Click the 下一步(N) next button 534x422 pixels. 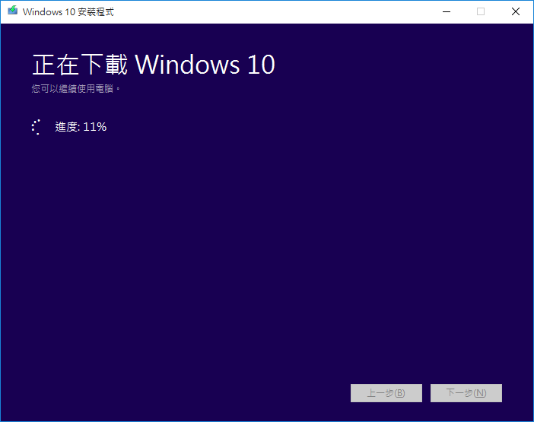(466, 393)
